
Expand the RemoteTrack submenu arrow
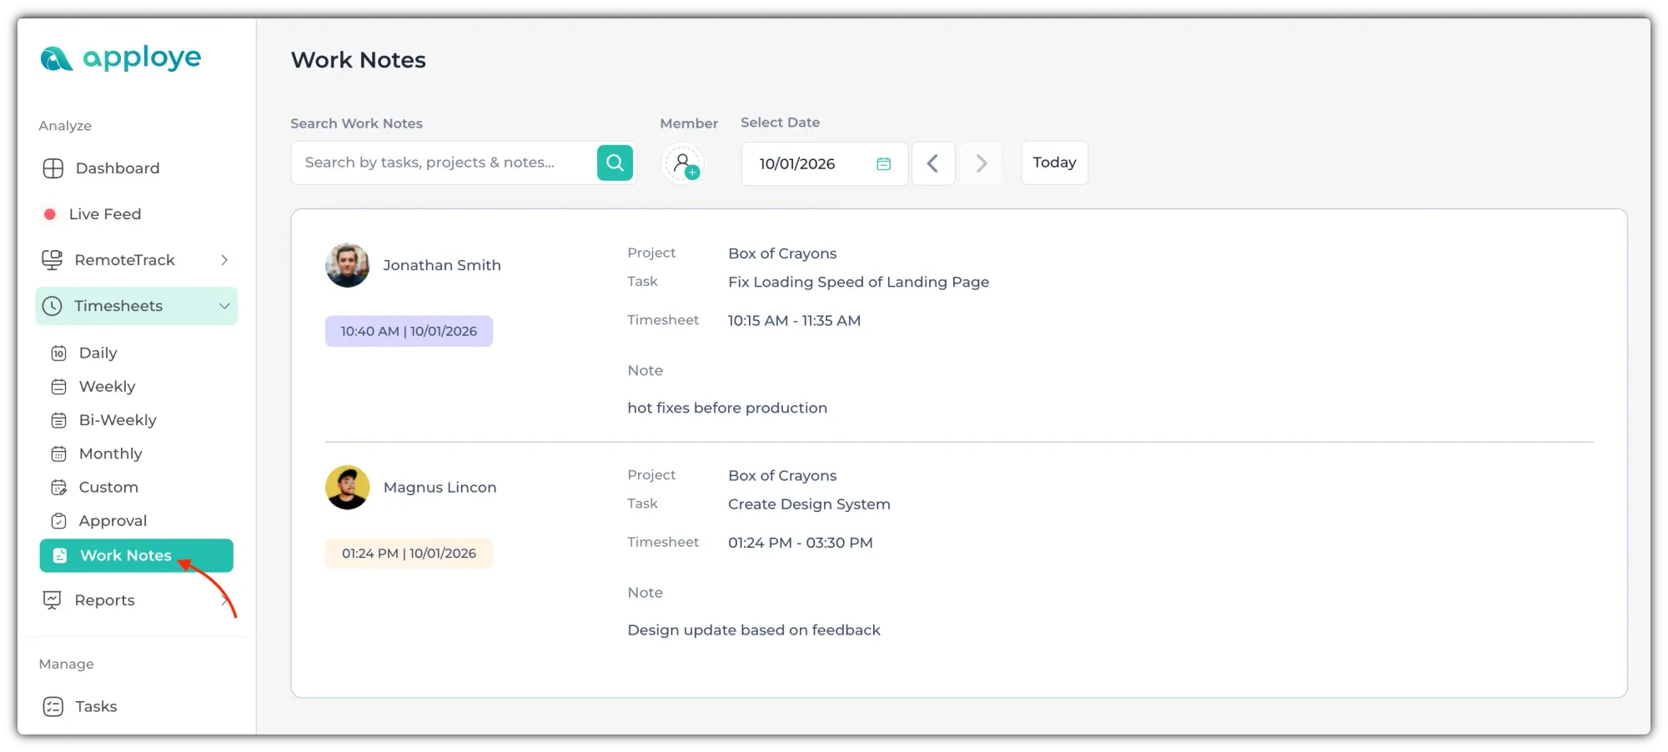(x=224, y=260)
